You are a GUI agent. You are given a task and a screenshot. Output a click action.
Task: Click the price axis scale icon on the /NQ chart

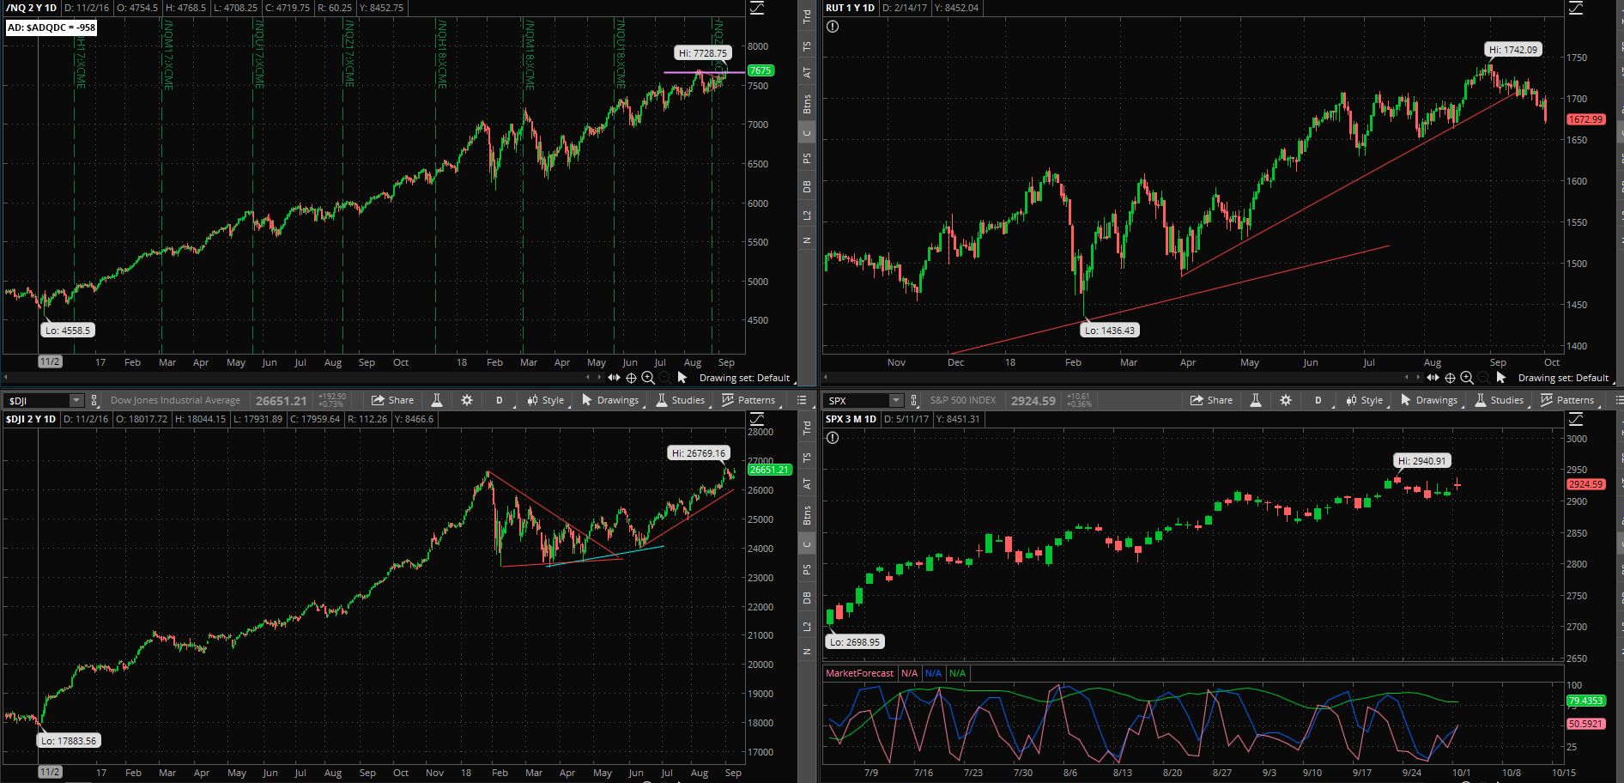[x=757, y=8]
